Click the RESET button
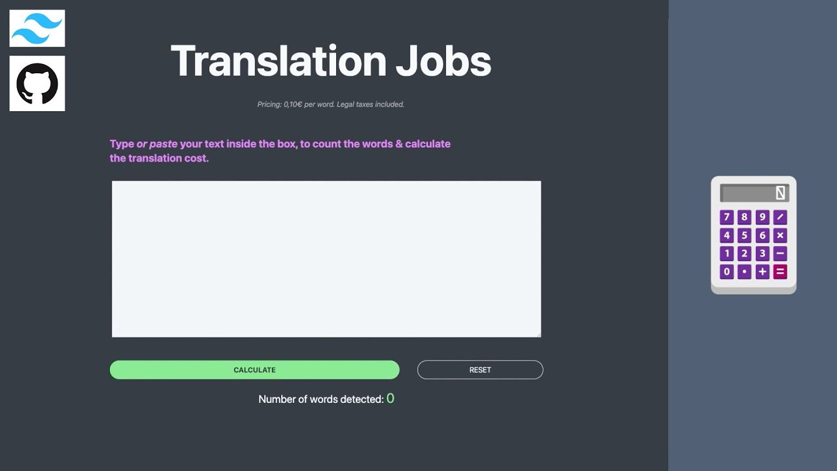 [480, 370]
